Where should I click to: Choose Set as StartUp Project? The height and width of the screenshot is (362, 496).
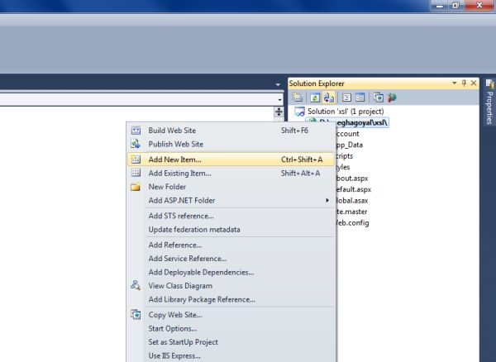point(231,342)
